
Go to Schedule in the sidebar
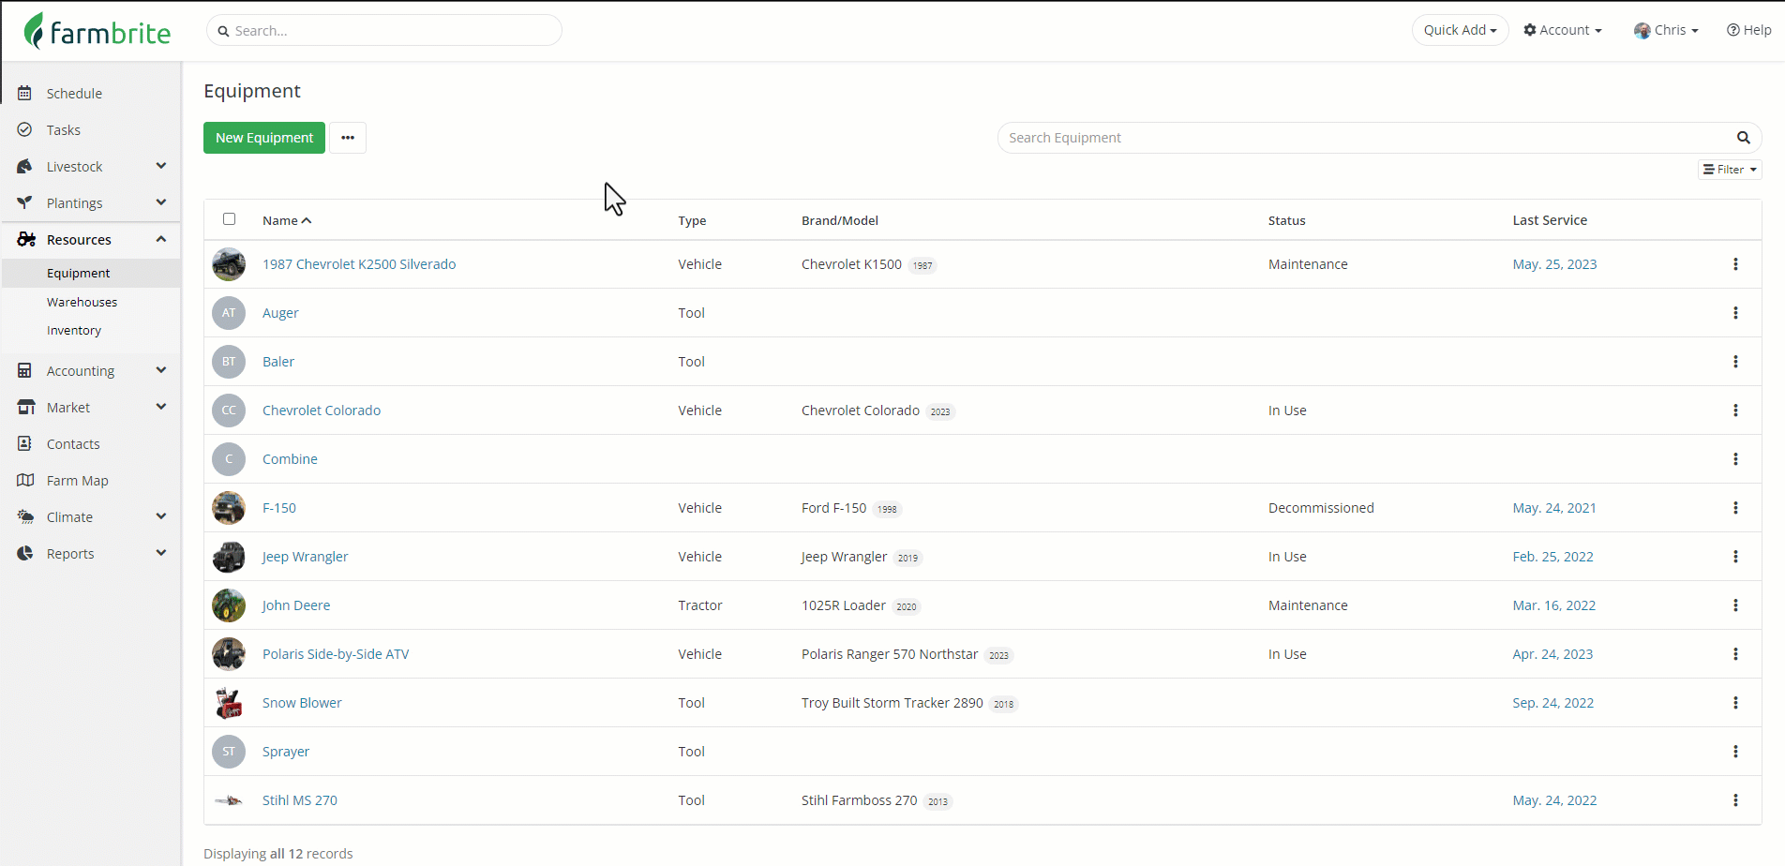tap(74, 93)
